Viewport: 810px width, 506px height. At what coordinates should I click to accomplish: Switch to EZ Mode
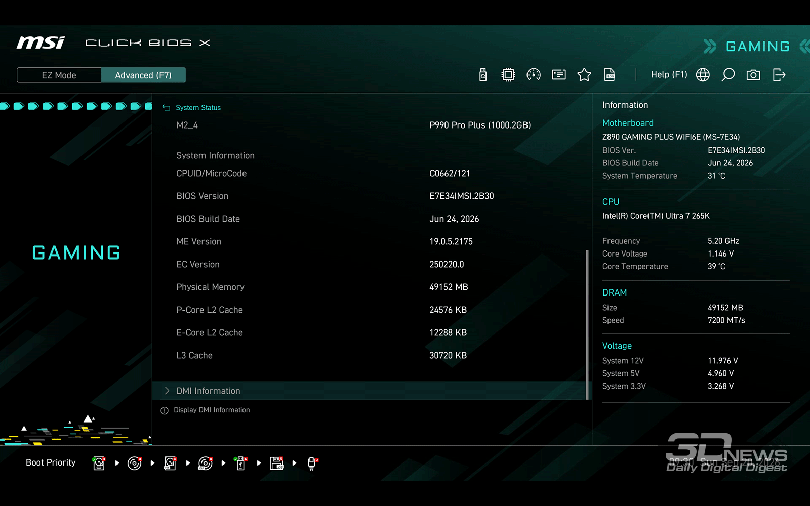[x=59, y=75]
